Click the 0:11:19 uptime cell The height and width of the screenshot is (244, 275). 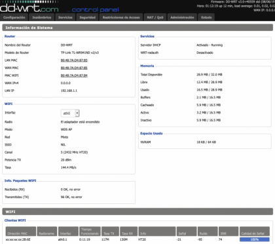84,239
